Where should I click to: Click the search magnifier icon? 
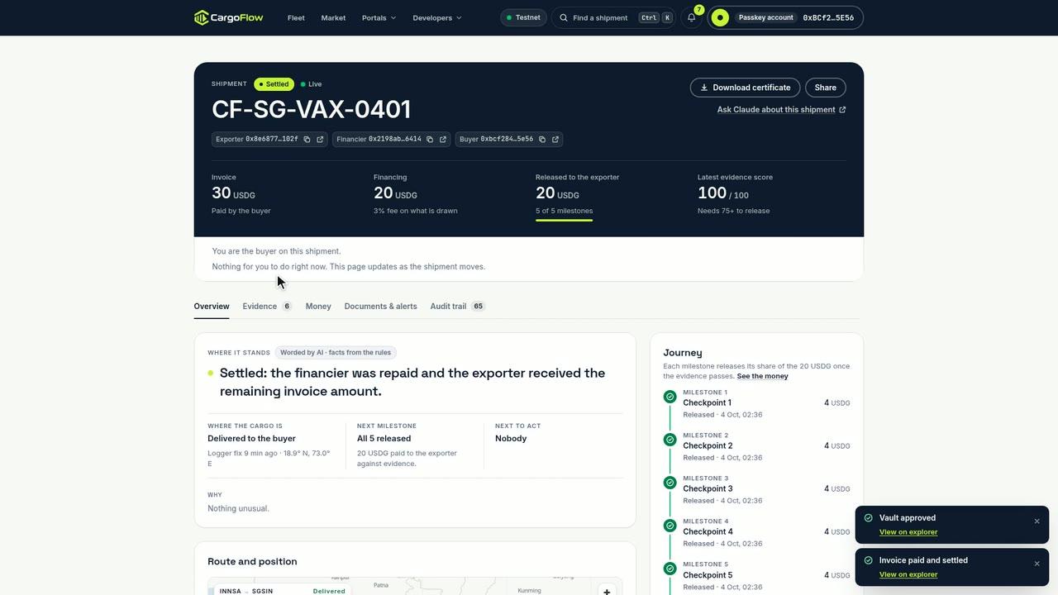point(564,17)
